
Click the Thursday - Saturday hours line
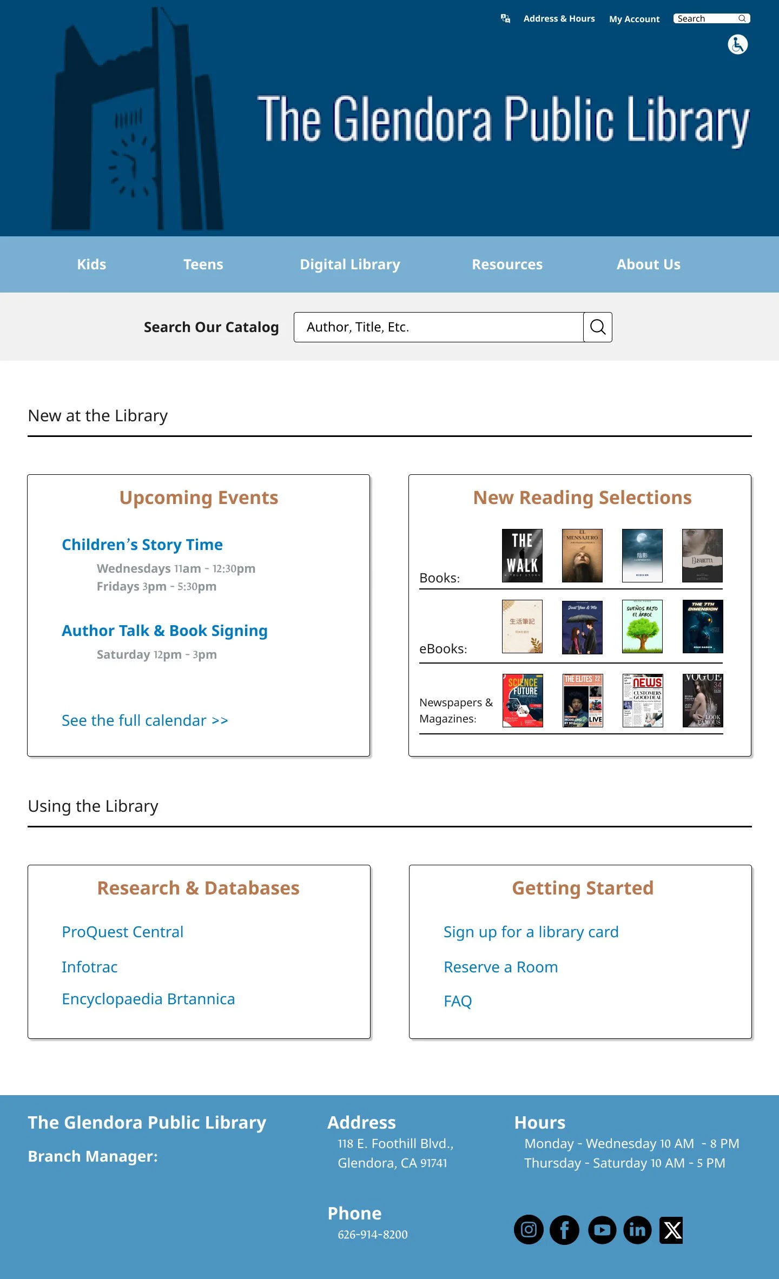click(625, 1163)
